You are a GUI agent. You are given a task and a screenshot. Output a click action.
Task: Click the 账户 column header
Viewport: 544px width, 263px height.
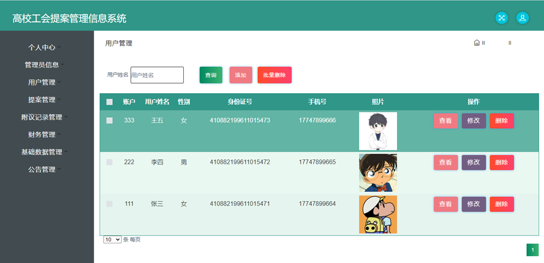point(129,102)
